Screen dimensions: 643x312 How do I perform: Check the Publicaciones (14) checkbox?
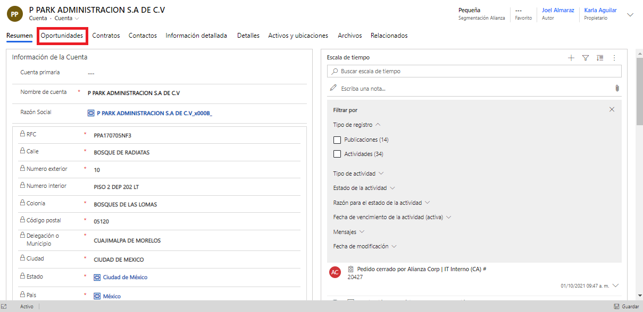coord(337,140)
